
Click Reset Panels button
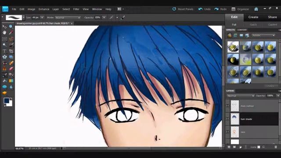coord(183,9)
